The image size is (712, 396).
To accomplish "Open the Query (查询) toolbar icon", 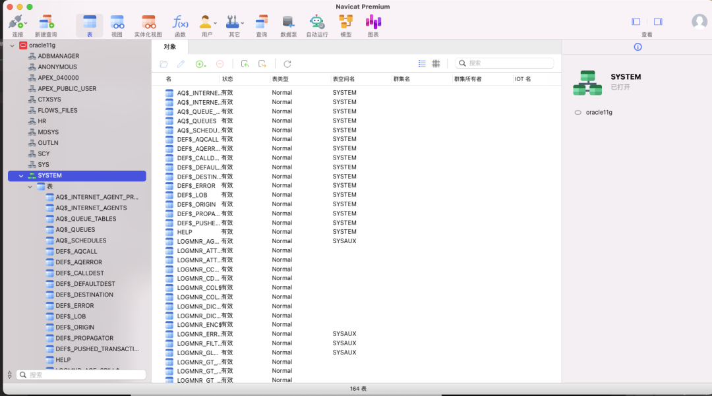I will (x=262, y=22).
